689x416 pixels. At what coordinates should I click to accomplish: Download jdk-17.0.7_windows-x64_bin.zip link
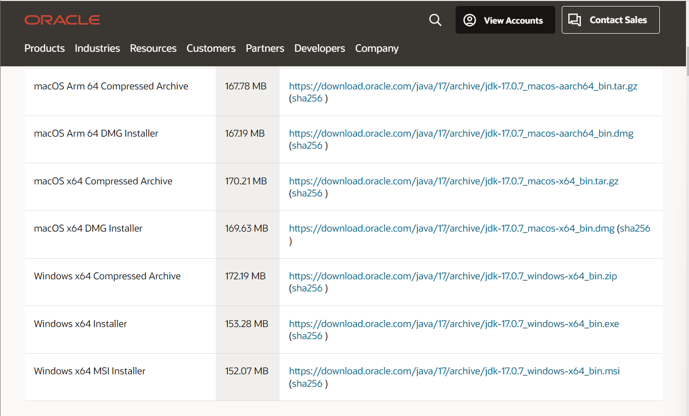453,276
